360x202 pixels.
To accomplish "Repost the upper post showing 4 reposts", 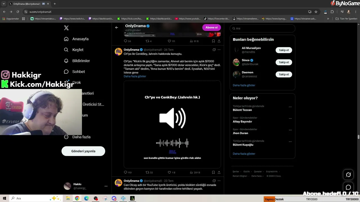I will pyautogui.click(x=148, y=41).
